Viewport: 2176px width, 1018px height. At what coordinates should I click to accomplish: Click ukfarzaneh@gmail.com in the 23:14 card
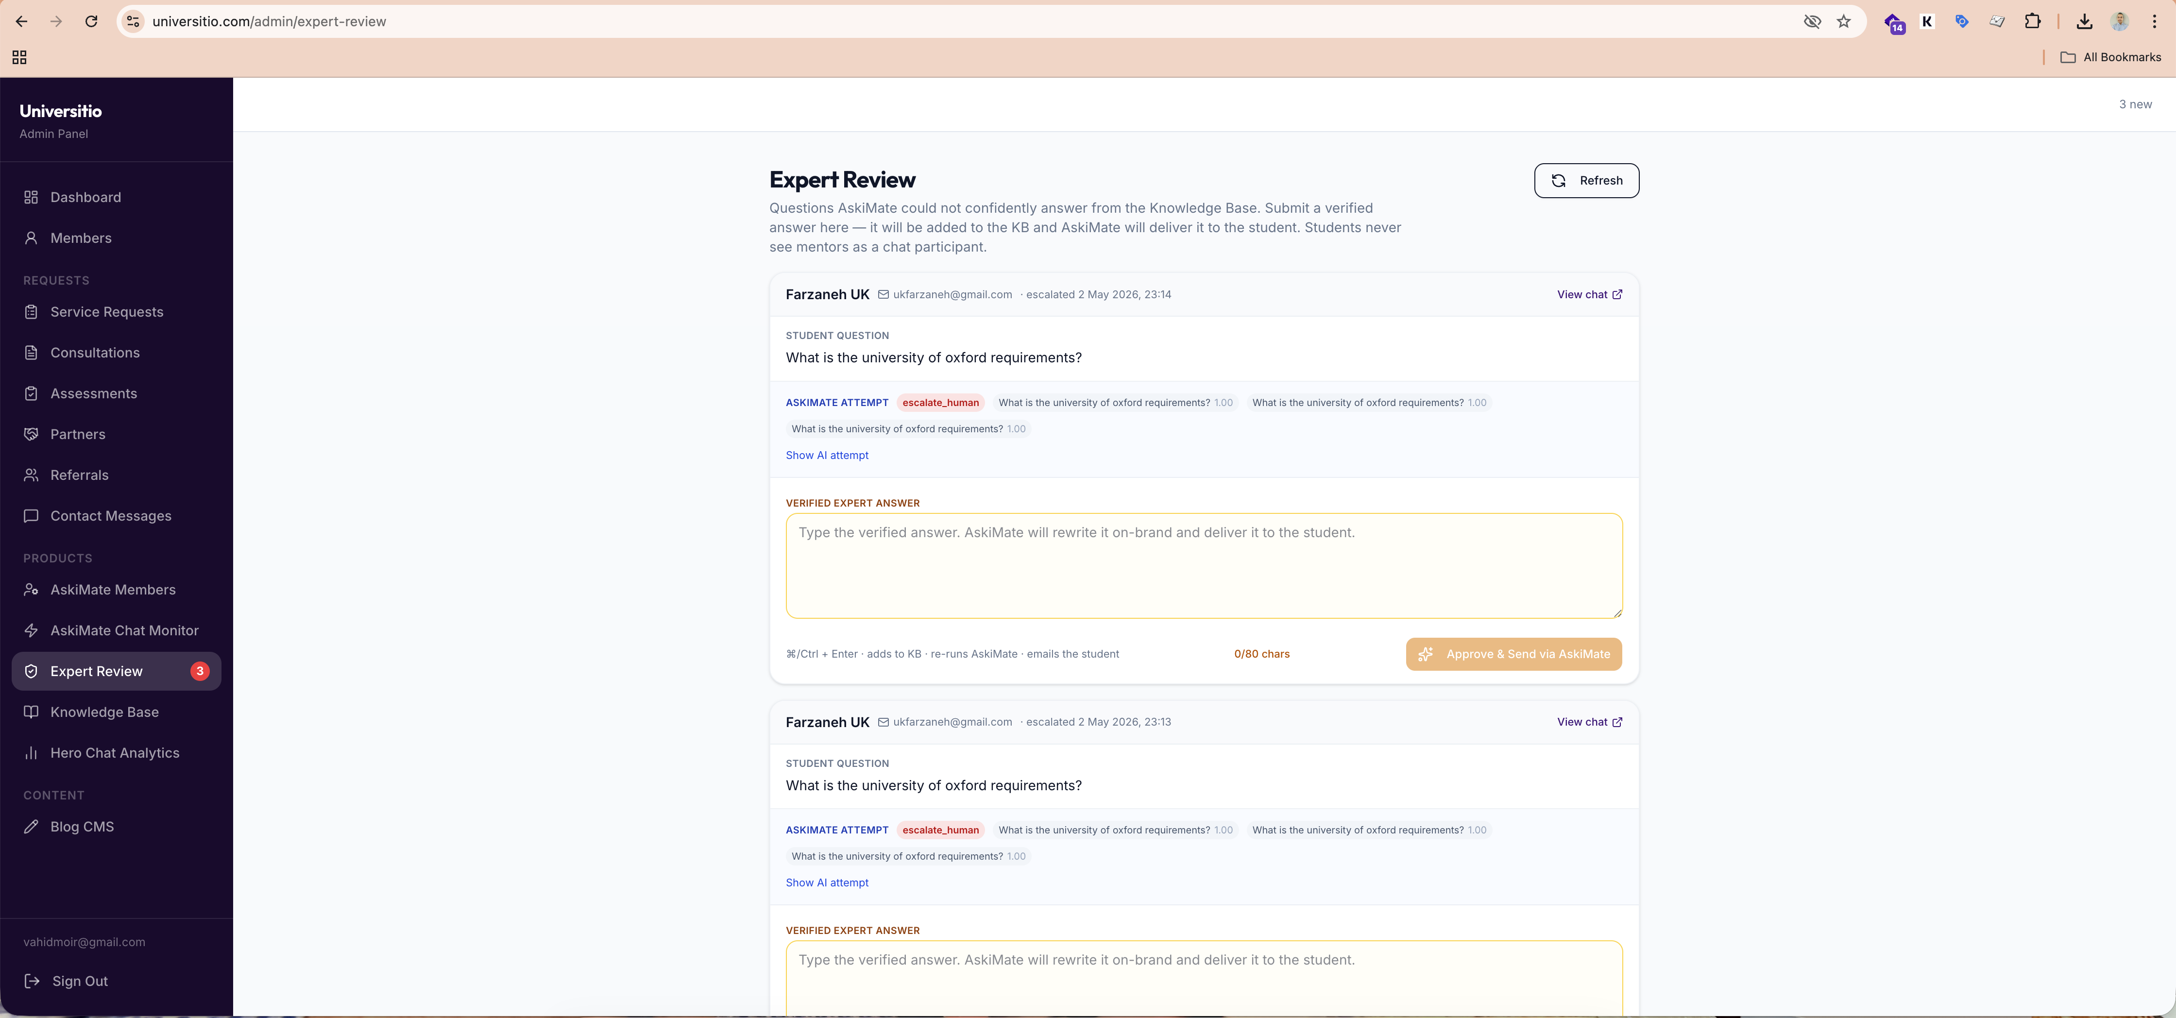pyautogui.click(x=952, y=294)
